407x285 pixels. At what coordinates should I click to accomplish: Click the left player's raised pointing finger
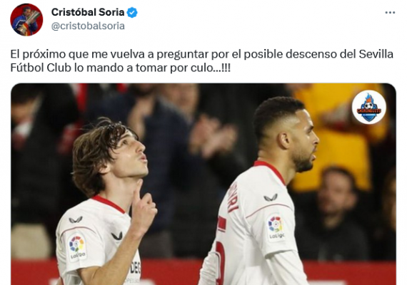click(137, 192)
